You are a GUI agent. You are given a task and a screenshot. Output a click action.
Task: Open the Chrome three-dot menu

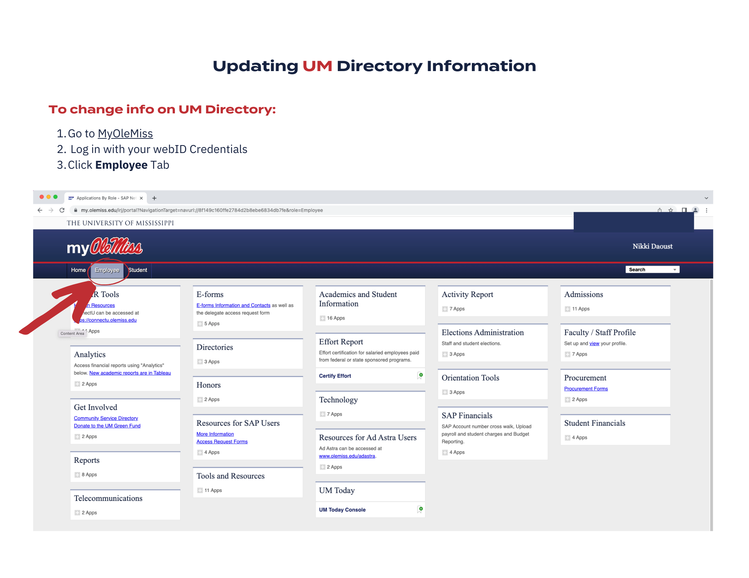click(x=707, y=210)
